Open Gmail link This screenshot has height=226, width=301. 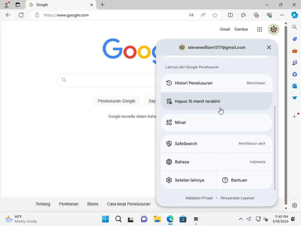[x=225, y=29]
